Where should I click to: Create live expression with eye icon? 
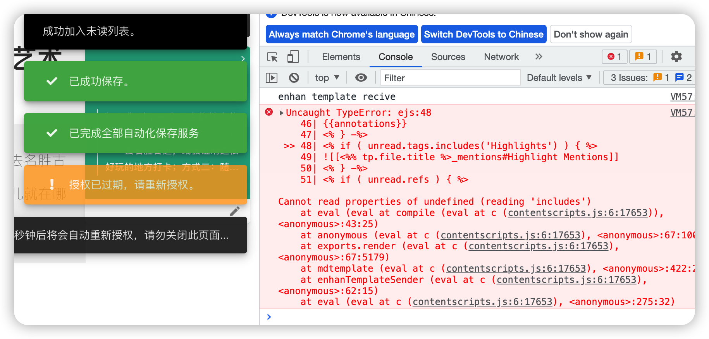361,78
